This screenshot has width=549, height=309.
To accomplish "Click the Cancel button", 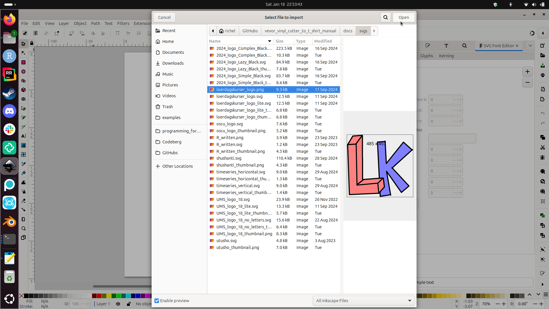I will (x=164, y=17).
